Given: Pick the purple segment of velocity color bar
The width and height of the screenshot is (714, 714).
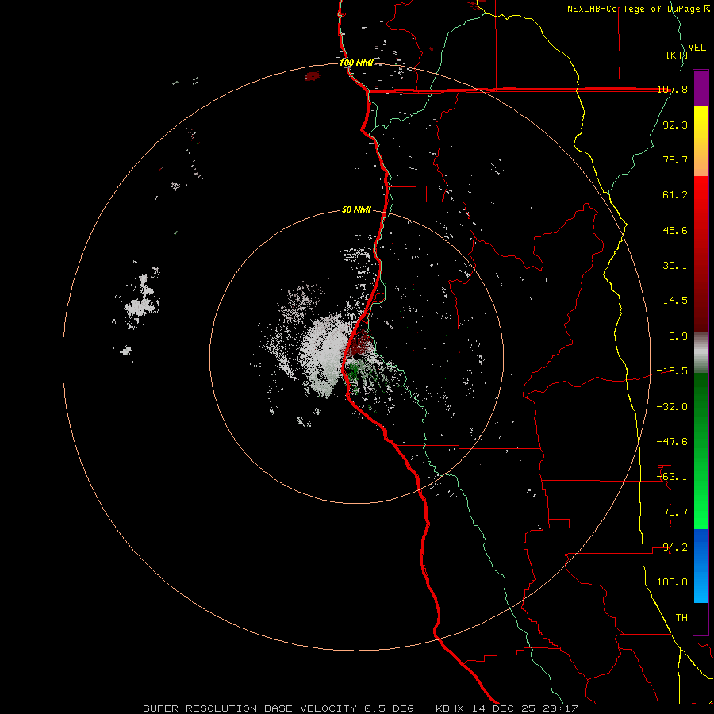Looking at the screenshot, I should pyautogui.click(x=701, y=89).
